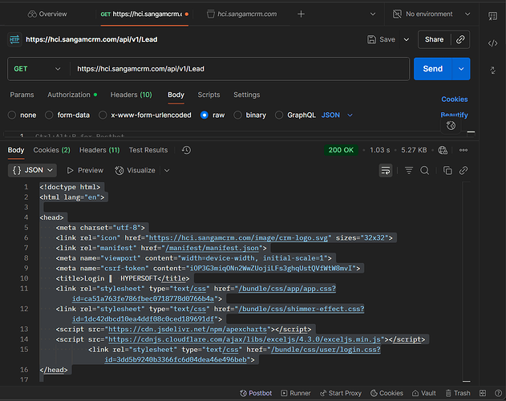
Task: Open the response Headers (11) tab
Action: click(x=99, y=150)
